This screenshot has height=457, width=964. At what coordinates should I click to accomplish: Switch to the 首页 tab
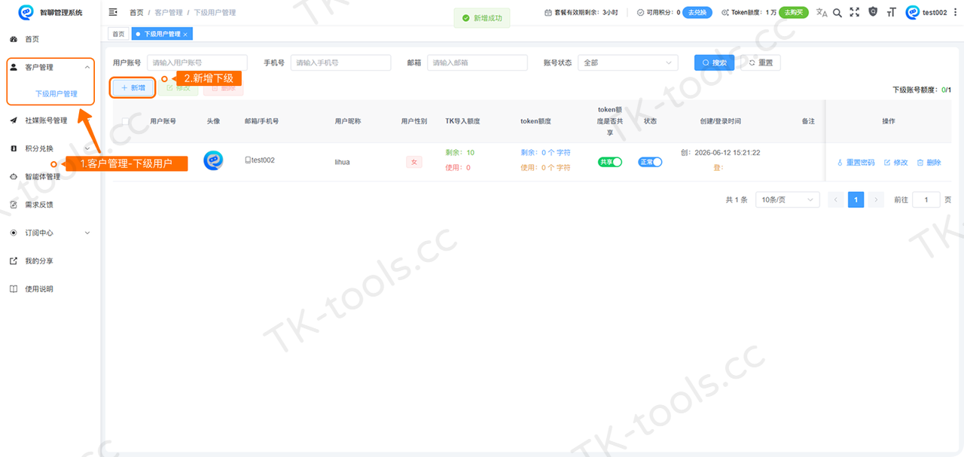(118, 34)
